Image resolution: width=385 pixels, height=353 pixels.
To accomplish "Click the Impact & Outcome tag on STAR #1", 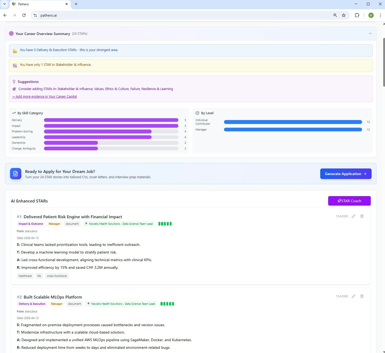I will coord(31,224).
